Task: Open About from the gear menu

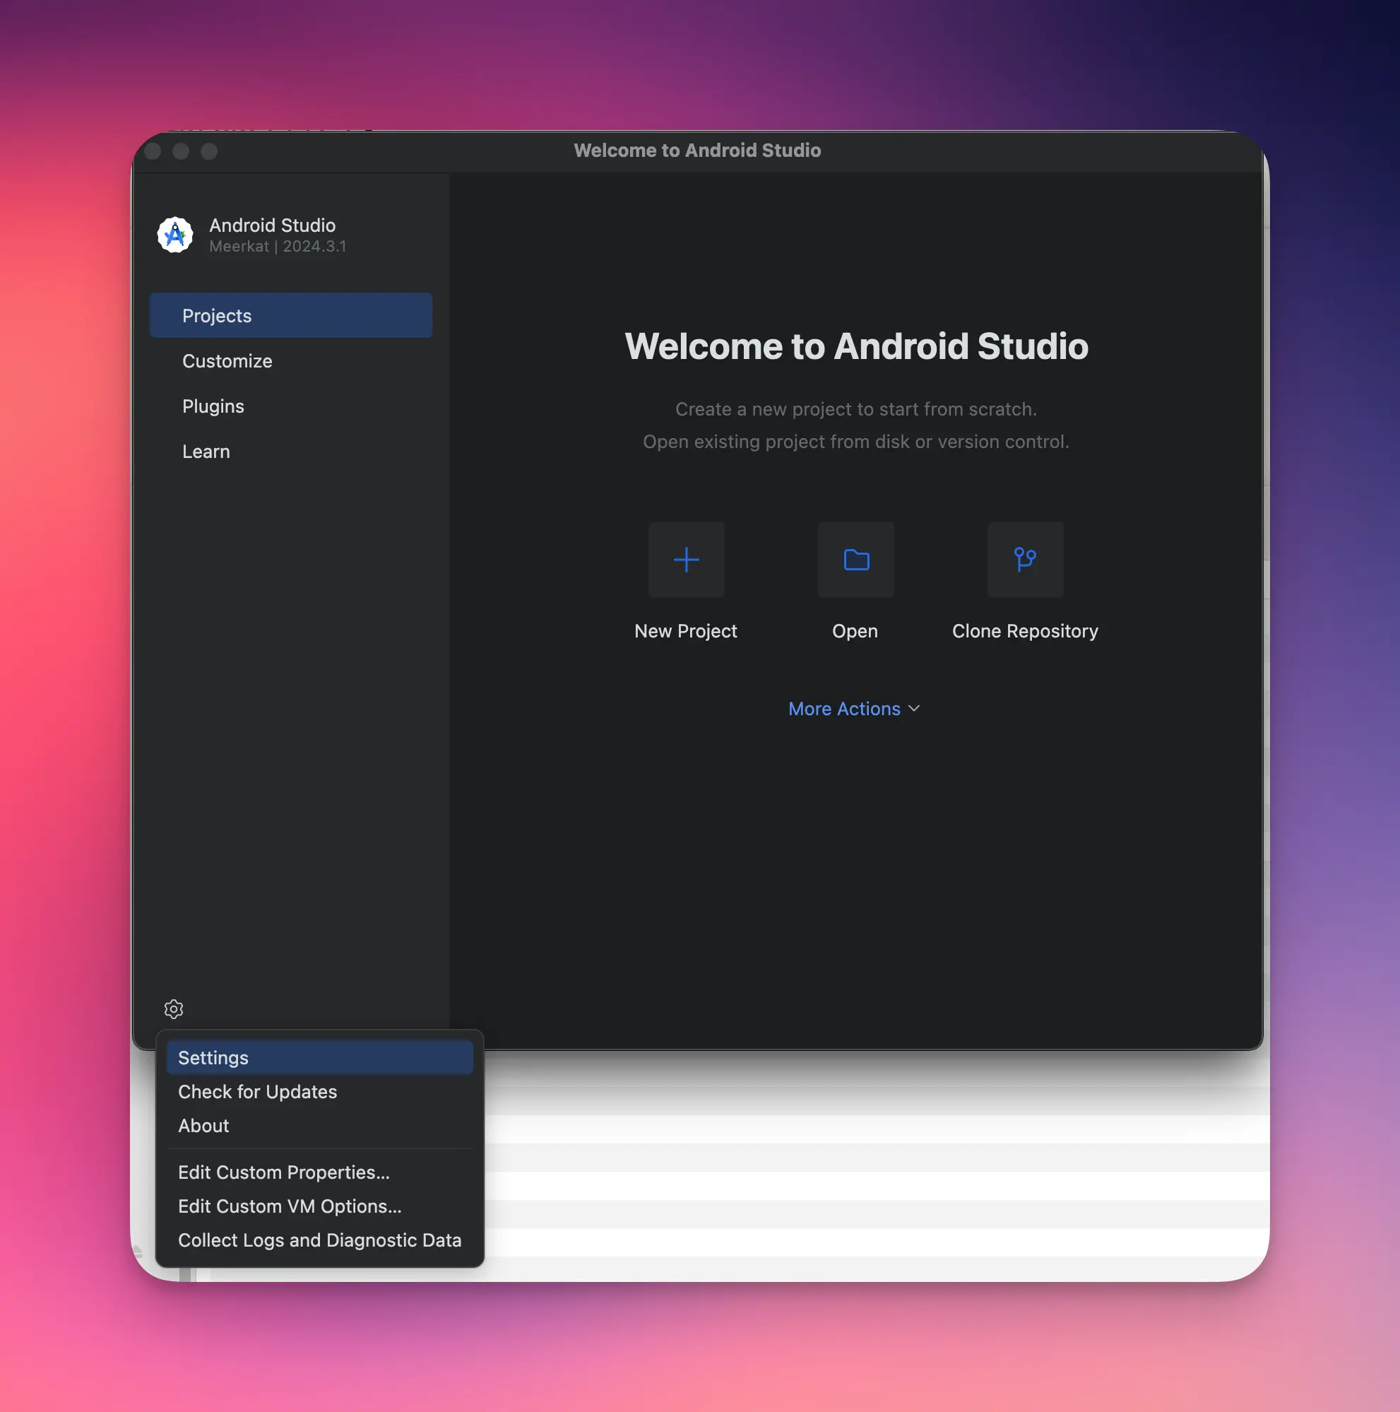Action: [x=320, y=1126]
